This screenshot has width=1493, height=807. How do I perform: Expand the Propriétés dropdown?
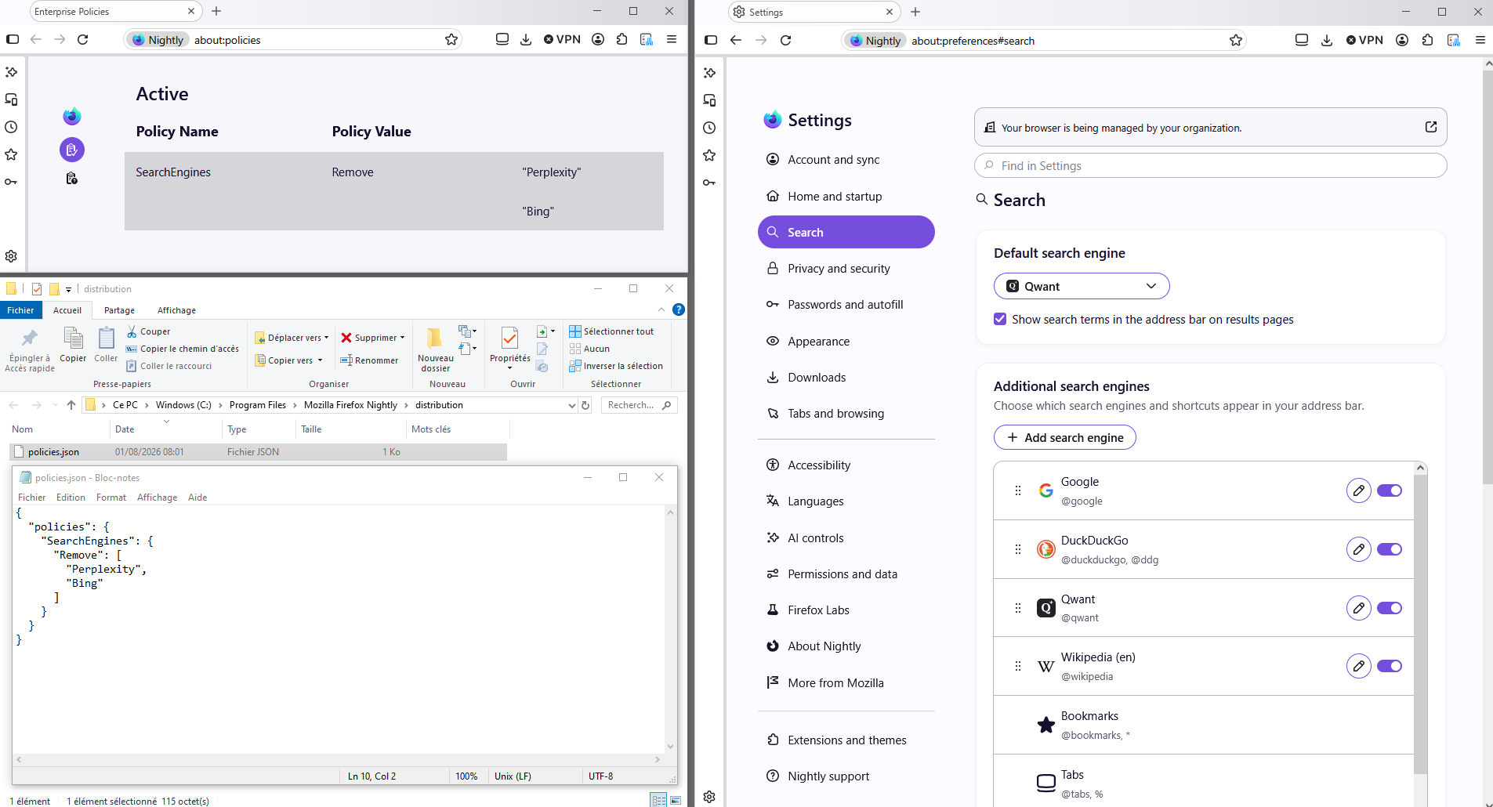(x=509, y=367)
